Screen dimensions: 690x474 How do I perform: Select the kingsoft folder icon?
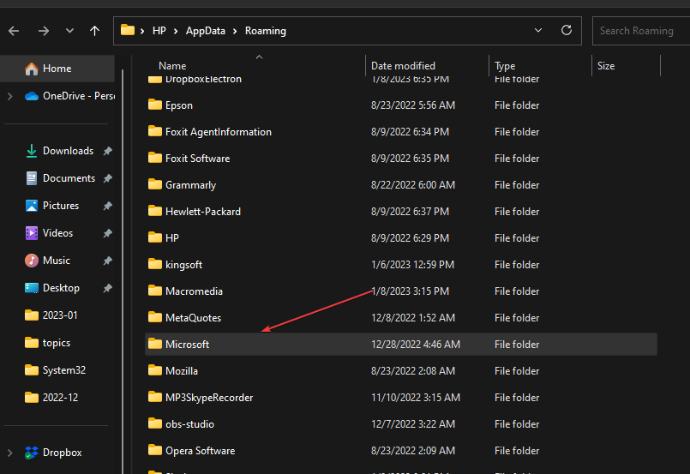click(x=155, y=264)
